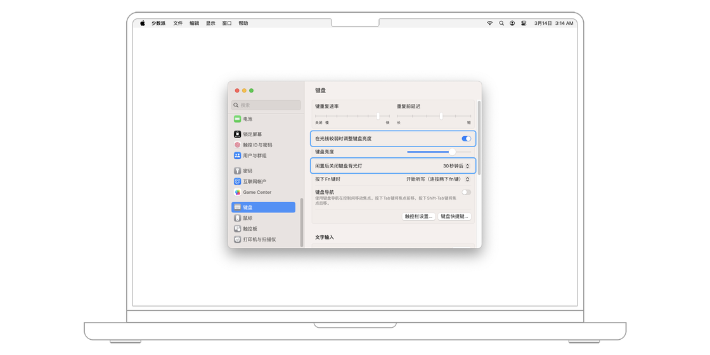
Task: Click the 重复前延迟 slider track
Action: point(434,117)
